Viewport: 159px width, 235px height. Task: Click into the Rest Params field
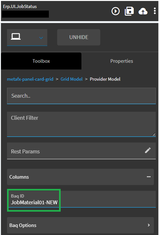tap(81, 151)
